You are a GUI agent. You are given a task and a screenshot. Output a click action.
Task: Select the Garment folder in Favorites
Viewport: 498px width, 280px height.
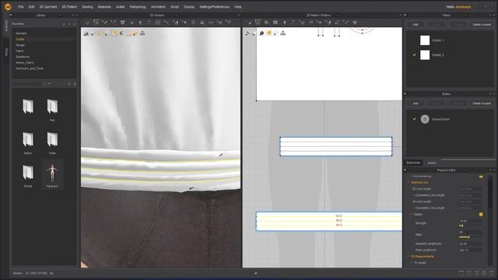tap(21, 33)
